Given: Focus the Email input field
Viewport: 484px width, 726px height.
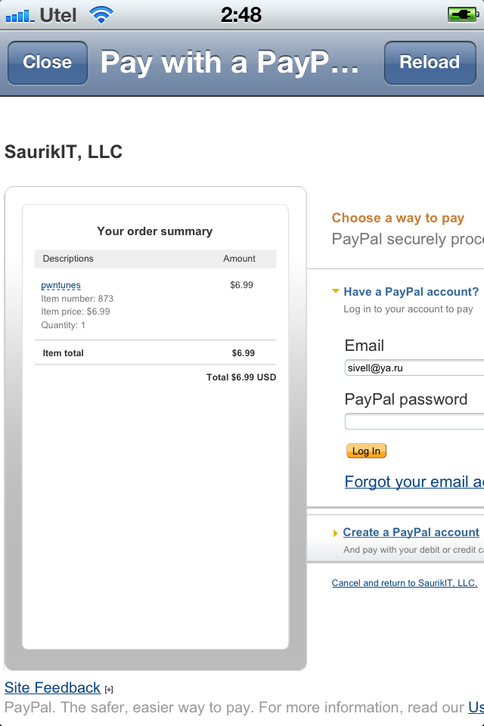Looking at the screenshot, I should point(414,368).
